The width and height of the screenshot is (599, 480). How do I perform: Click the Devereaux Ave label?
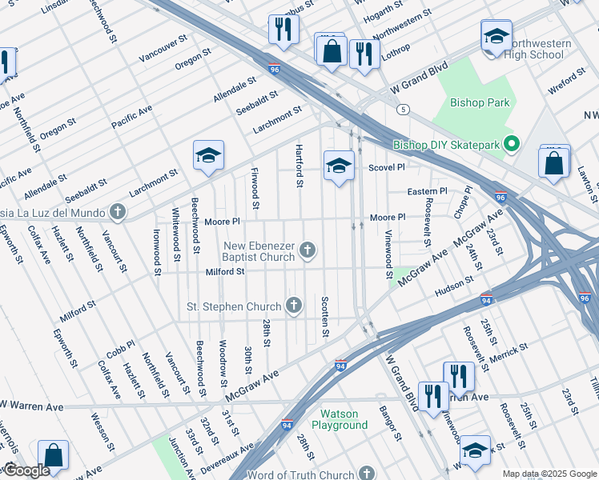[x=227, y=458]
